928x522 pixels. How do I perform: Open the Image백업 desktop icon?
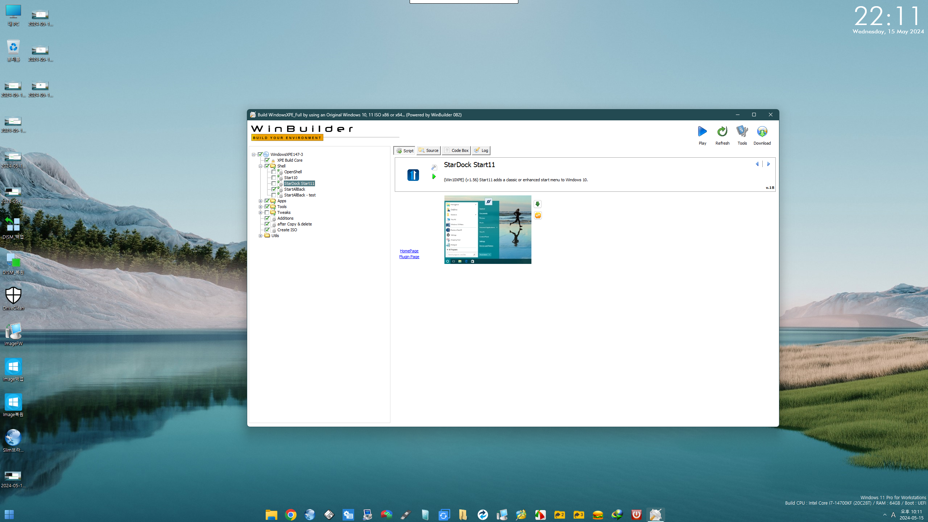(13, 370)
